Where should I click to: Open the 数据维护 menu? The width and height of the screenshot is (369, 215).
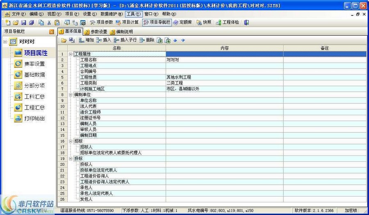112,14
